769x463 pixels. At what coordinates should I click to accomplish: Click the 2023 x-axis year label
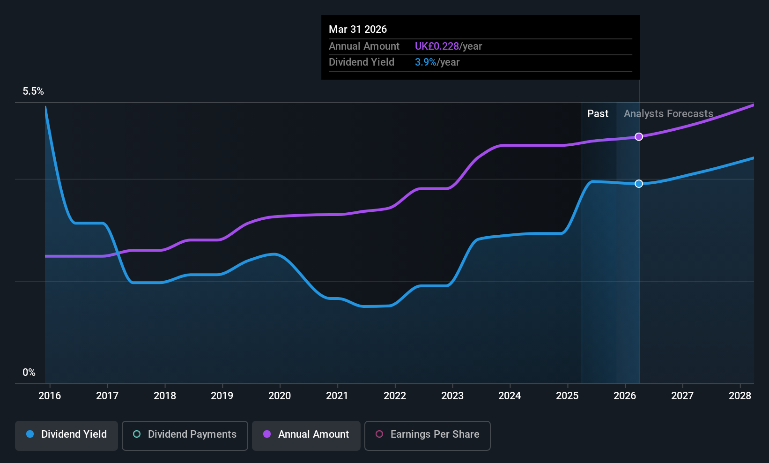tap(452, 396)
